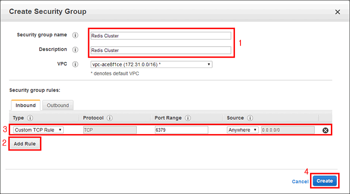Remove the rule with the X icon
Screen dimensions: 350x194
click(x=325, y=130)
